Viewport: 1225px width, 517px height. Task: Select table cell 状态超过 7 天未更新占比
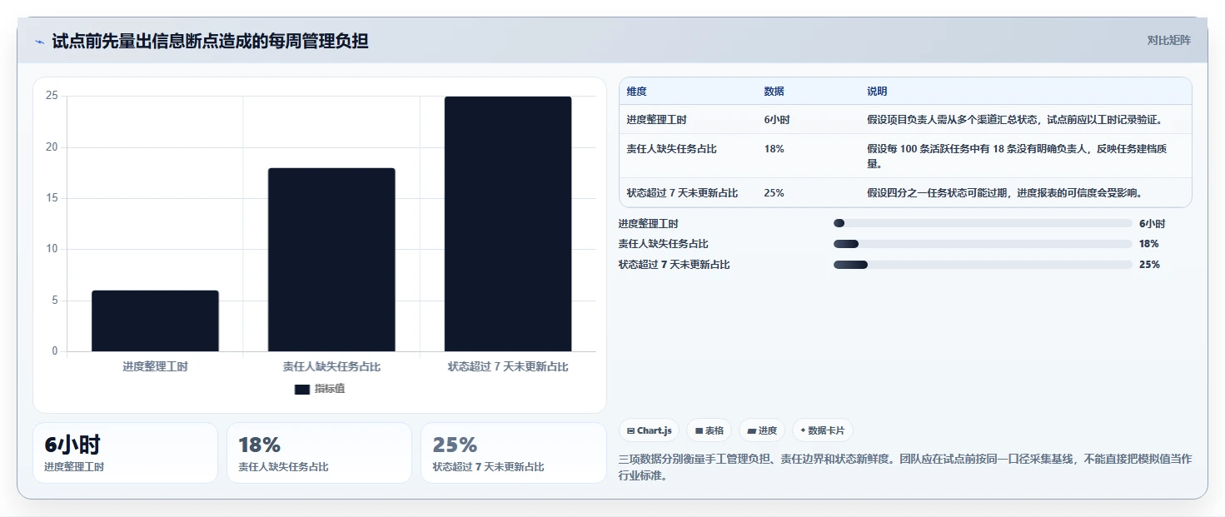(682, 193)
